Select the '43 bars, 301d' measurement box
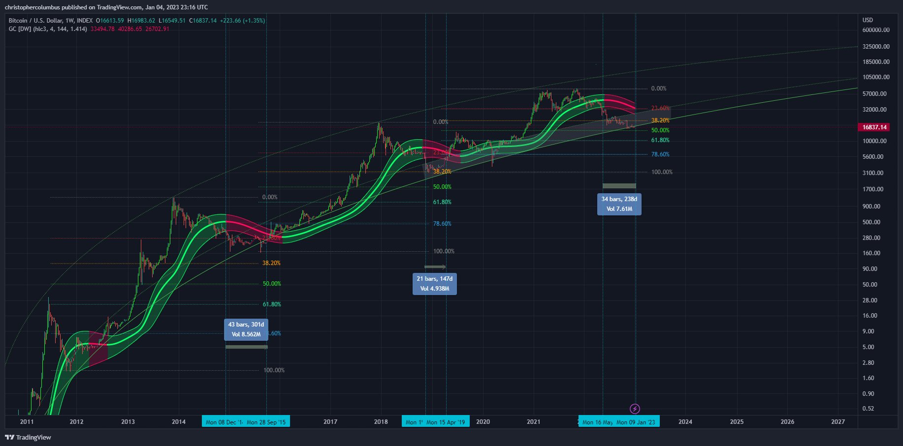Viewport: 903px width, 446px height. [x=246, y=329]
